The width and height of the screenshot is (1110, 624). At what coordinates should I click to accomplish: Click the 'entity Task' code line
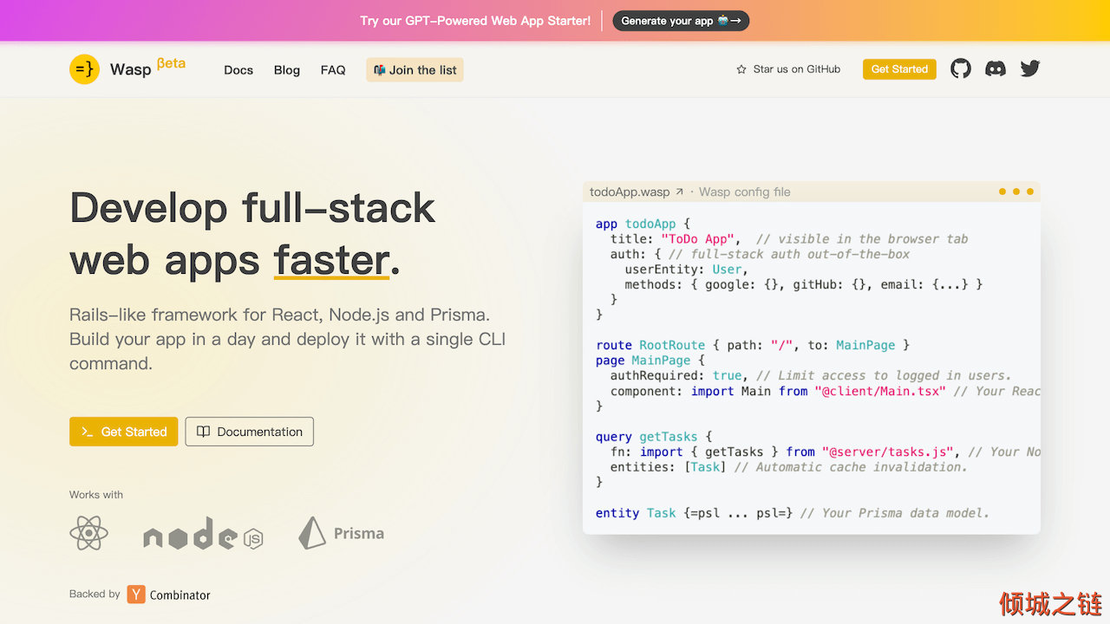tap(793, 513)
